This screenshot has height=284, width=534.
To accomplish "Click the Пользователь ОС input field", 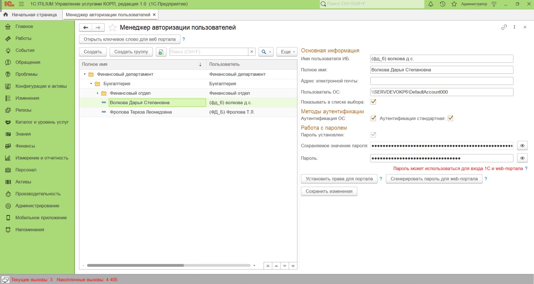I will 442,92.
